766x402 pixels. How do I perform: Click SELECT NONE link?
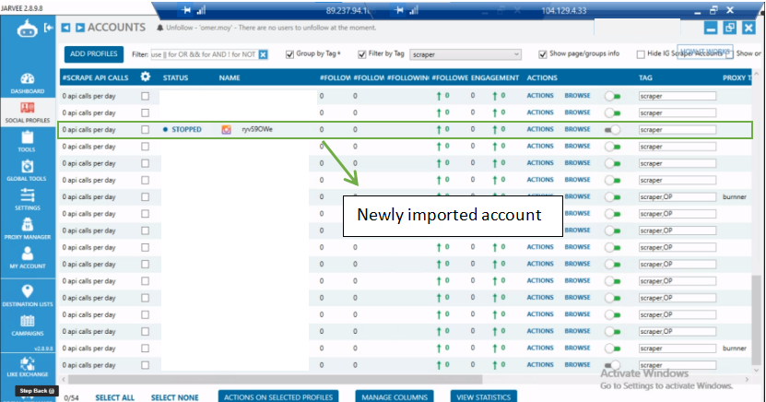click(175, 397)
